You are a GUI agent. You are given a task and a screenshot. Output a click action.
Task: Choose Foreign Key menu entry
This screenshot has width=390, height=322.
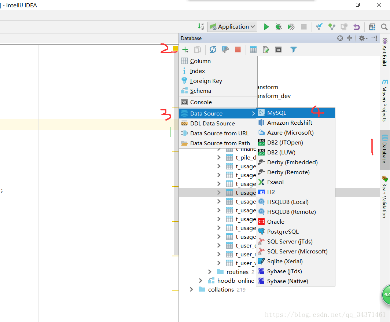[x=218, y=81]
